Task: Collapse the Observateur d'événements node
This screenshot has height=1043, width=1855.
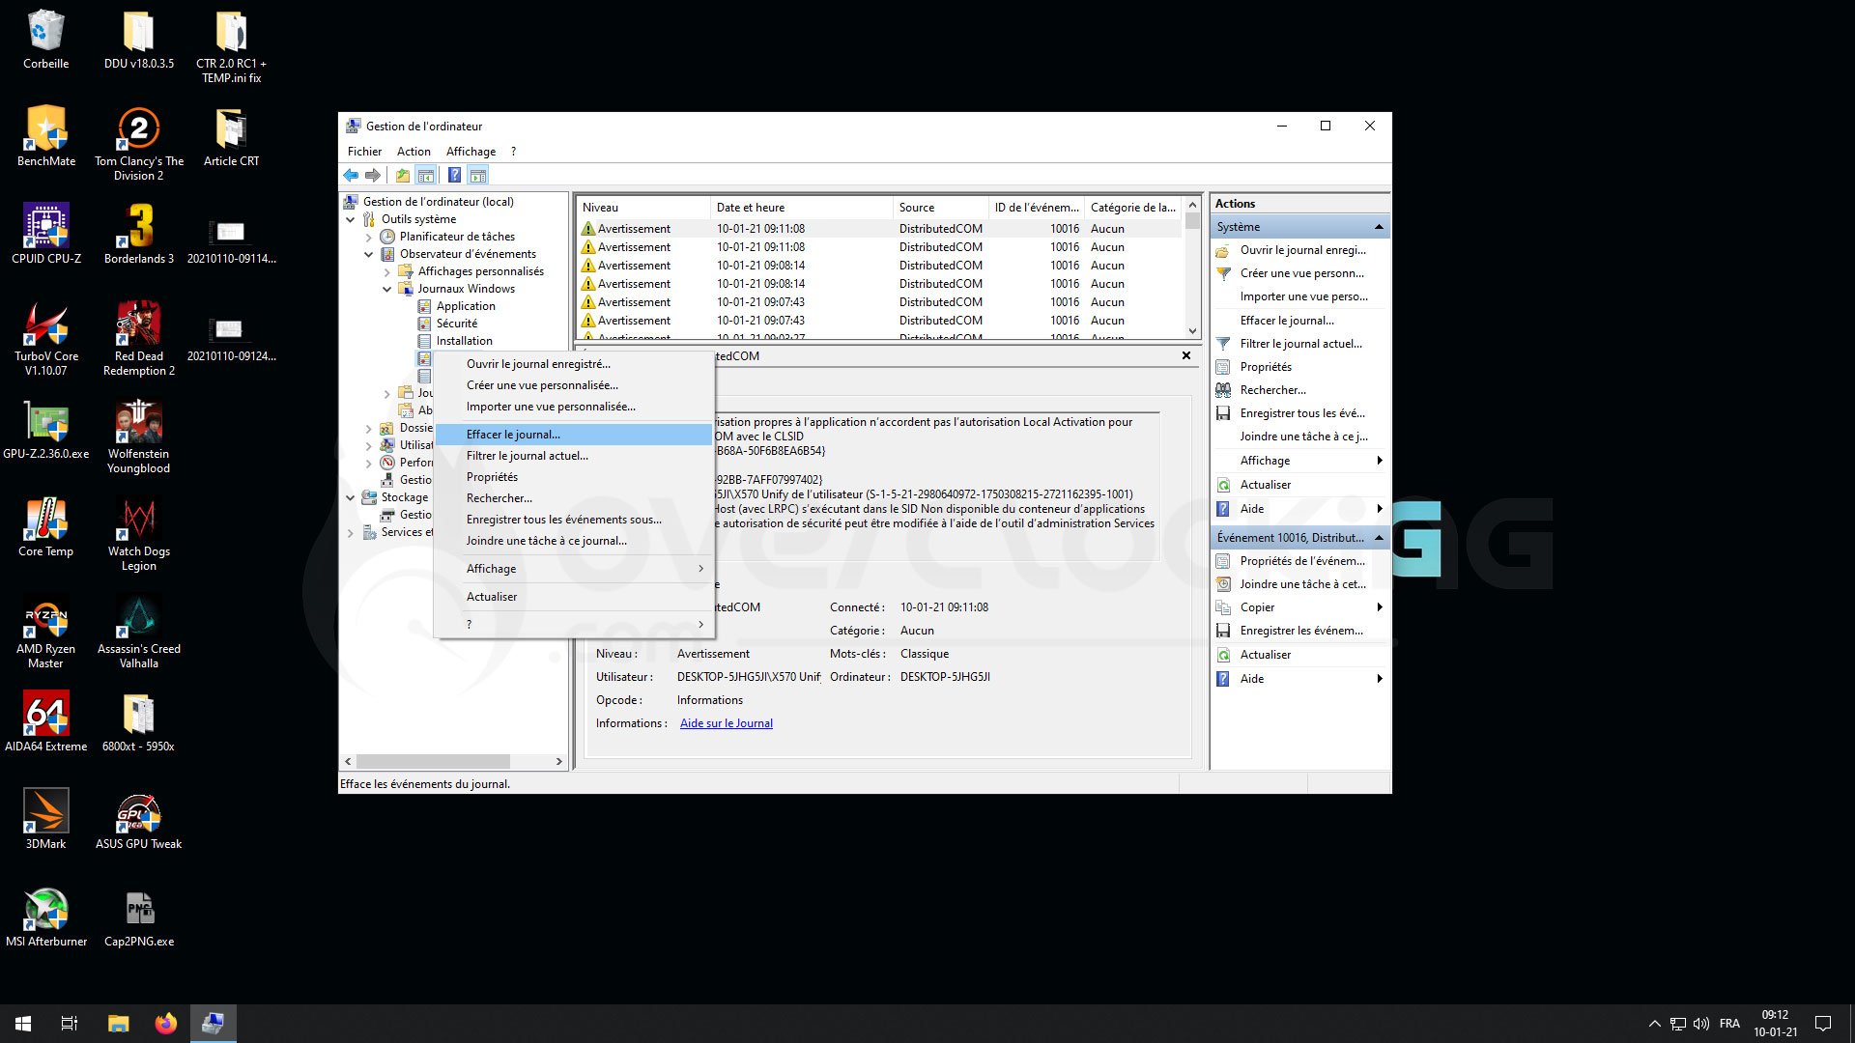Action: click(x=369, y=254)
